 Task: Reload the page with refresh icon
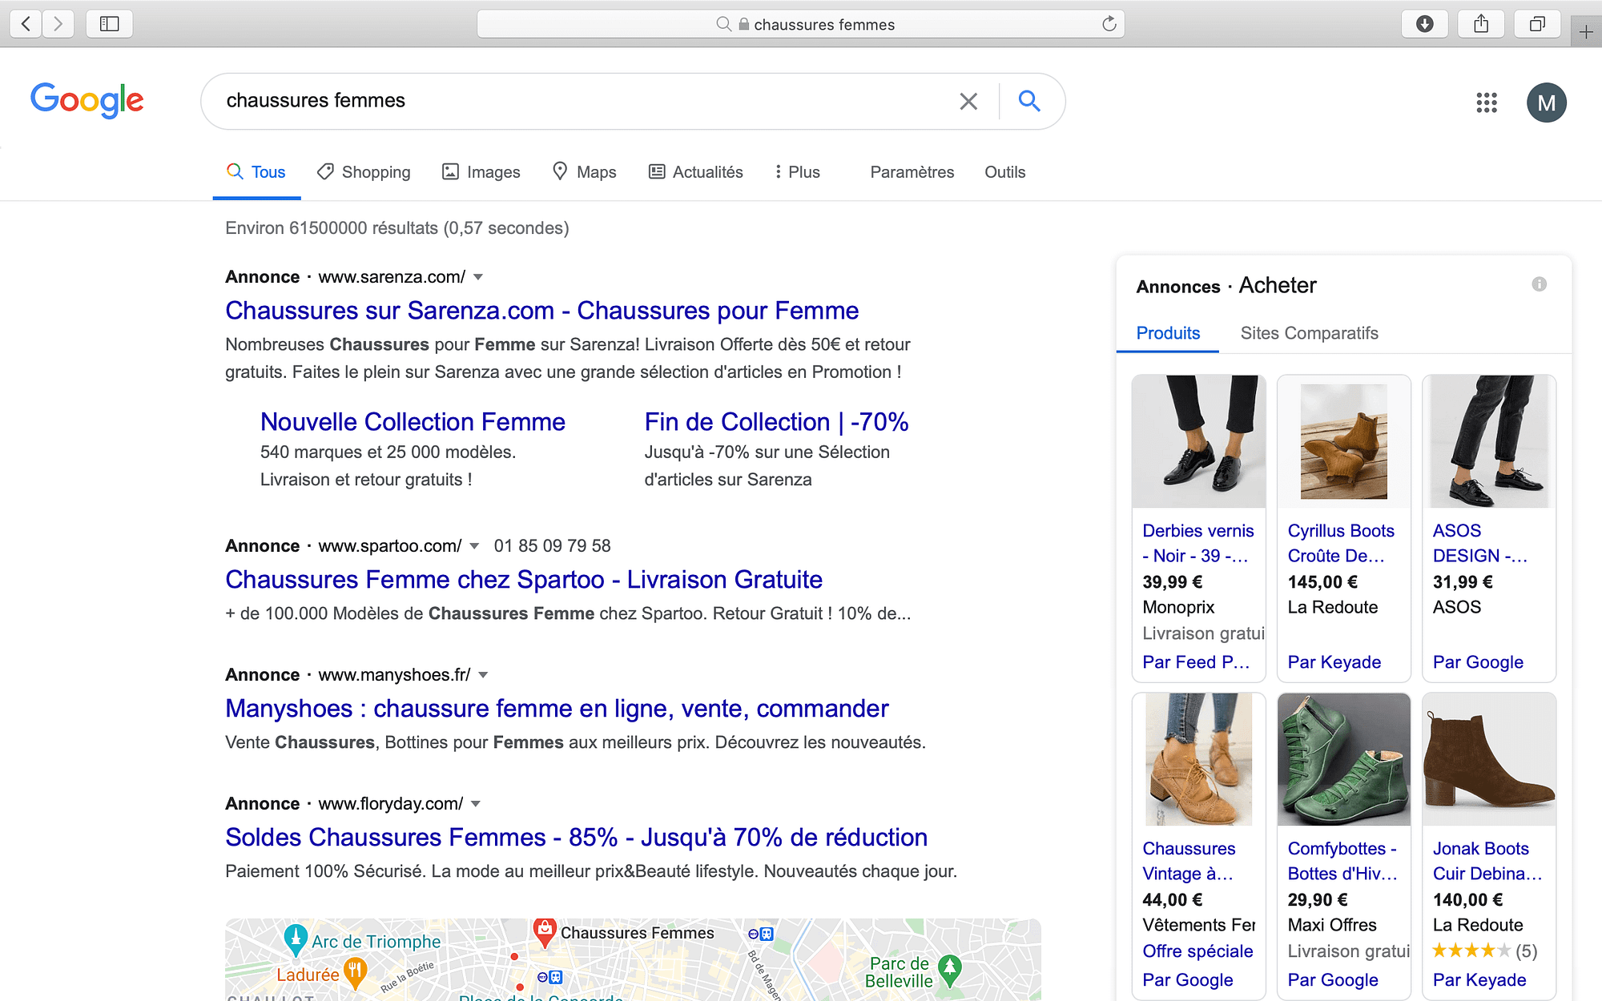tap(1109, 24)
